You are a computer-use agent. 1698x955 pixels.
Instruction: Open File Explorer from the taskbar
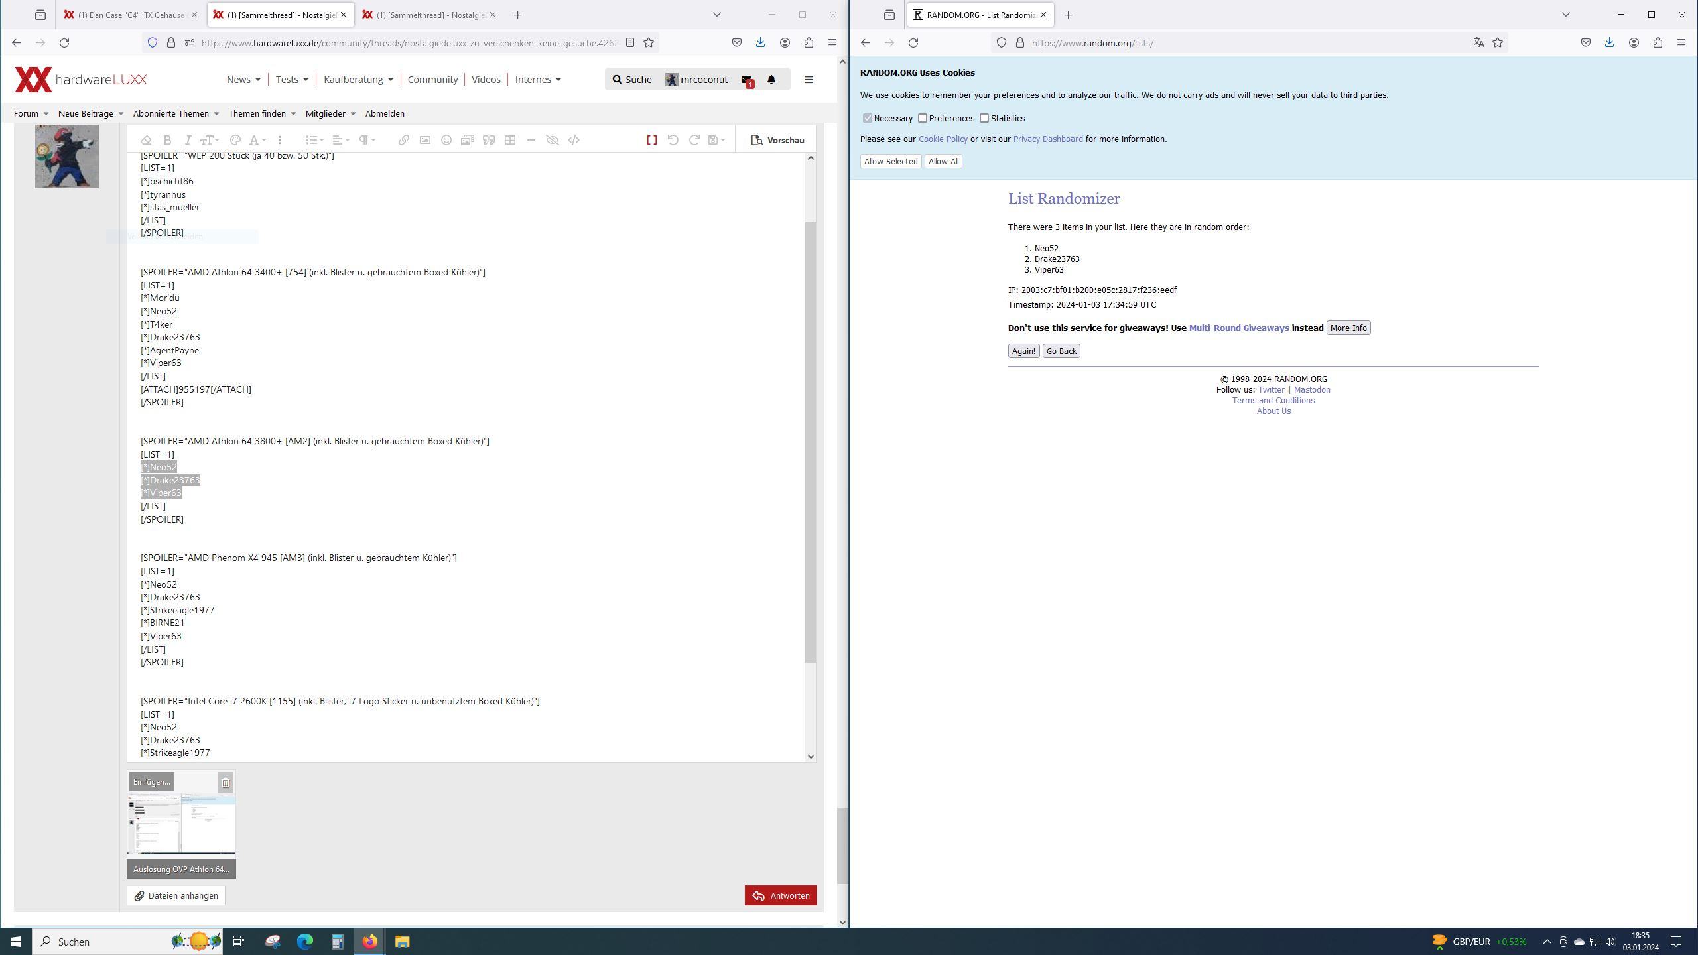(402, 941)
